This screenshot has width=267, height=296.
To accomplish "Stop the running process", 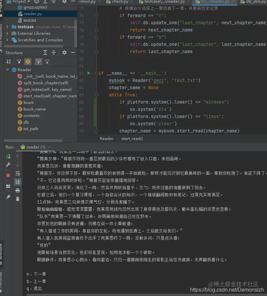I will pyautogui.click(x=8, y=175).
